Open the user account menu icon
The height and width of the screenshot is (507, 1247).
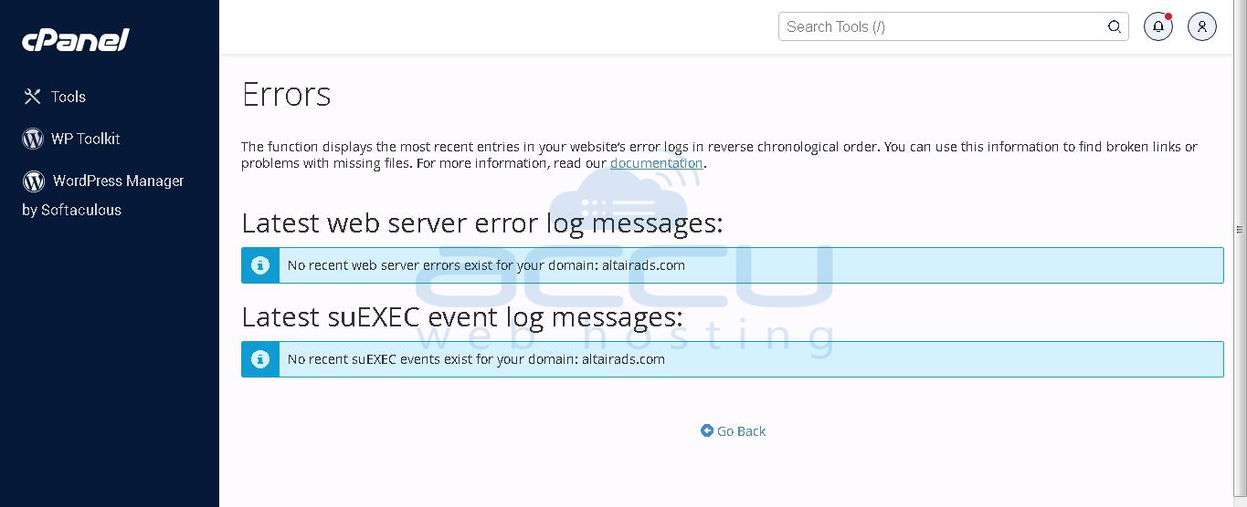coord(1201,26)
